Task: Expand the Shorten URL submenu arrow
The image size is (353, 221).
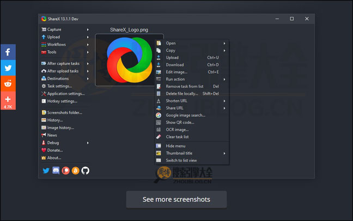Action: 224,101
